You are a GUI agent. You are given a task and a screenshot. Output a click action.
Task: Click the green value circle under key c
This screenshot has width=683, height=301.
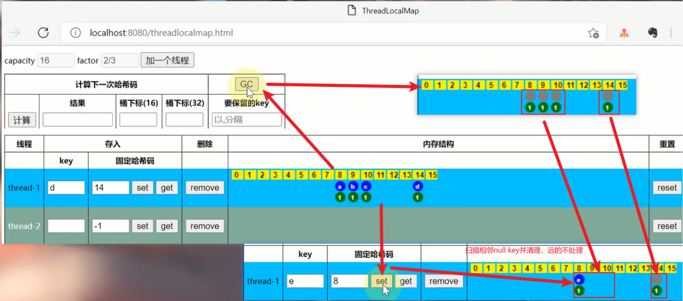(x=366, y=197)
